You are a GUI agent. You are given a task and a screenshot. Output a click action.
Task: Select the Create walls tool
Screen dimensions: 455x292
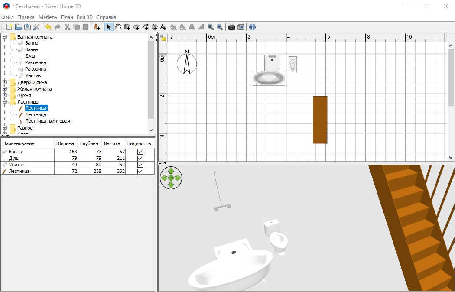[127, 27]
